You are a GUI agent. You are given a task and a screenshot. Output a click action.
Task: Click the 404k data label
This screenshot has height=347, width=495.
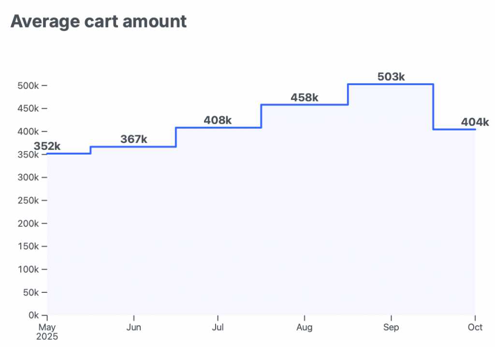(x=475, y=122)
